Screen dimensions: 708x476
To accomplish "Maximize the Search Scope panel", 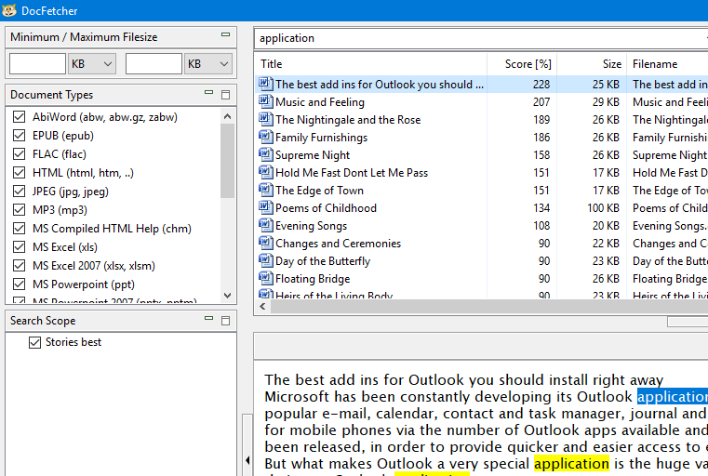I will tap(226, 321).
